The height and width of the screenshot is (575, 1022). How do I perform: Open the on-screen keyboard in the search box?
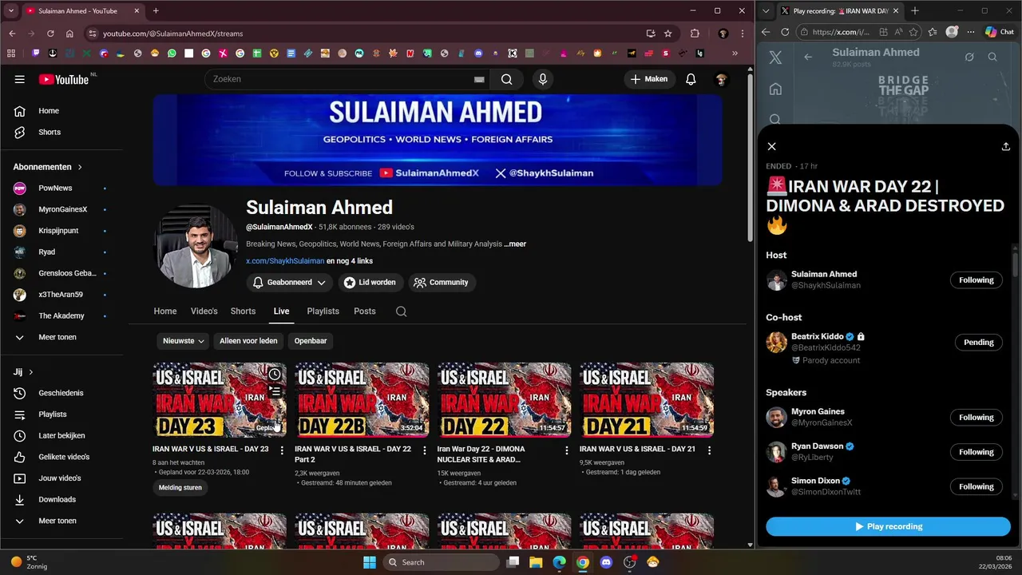click(479, 79)
